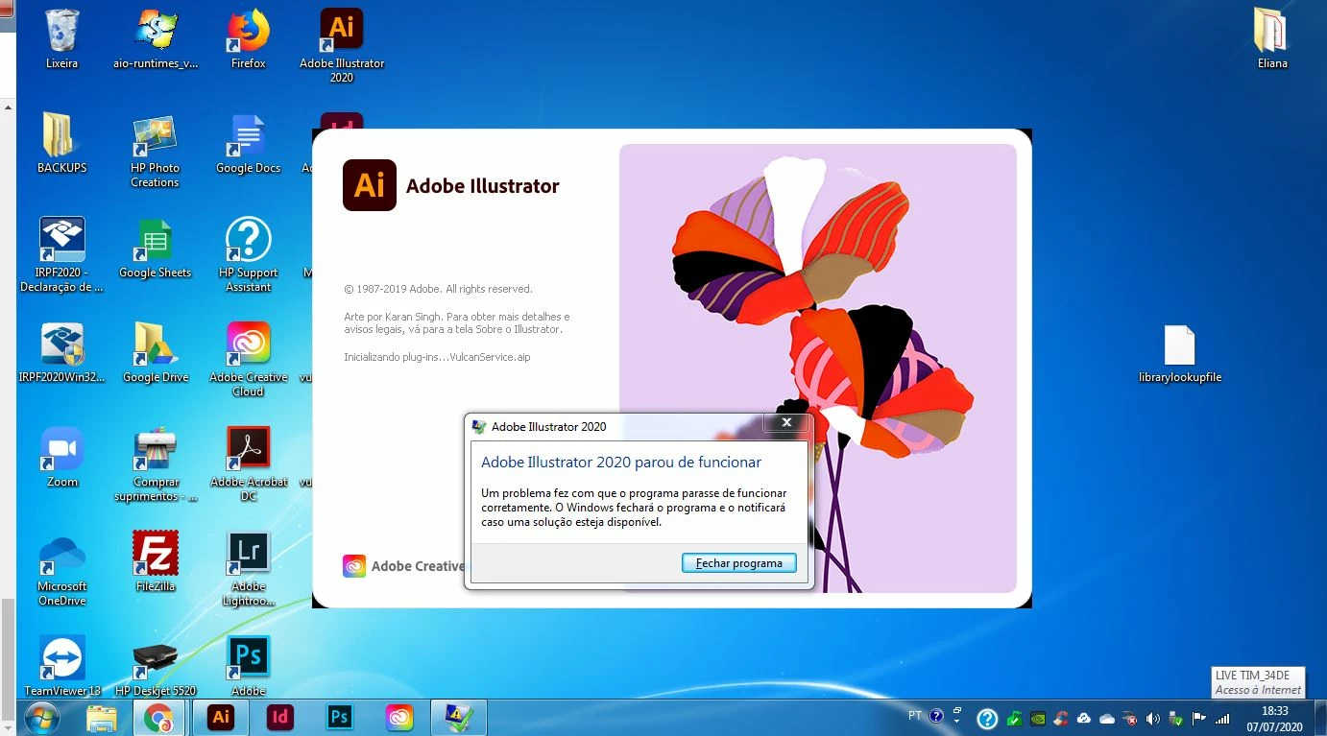Click the '© 1987-2019 Adobe' copyright text
This screenshot has width=1327, height=736.
tap(438, 289)
